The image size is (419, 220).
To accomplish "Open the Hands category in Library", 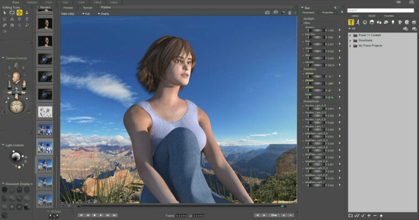I will (379, 23).
